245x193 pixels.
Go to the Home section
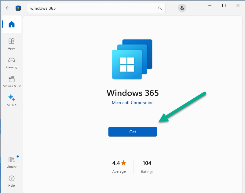pos(12,24)
